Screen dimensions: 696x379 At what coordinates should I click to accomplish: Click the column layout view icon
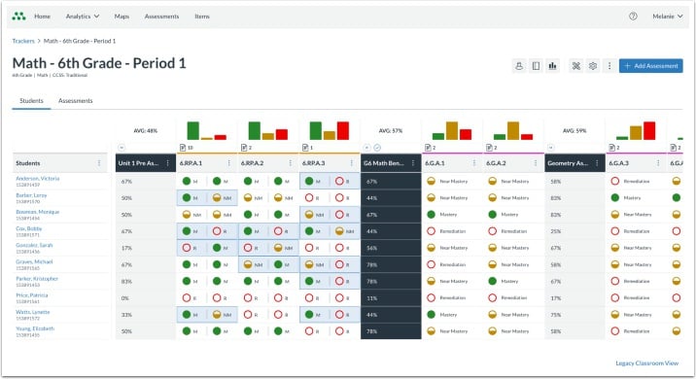pyautogui.click(x=536, y=66)
